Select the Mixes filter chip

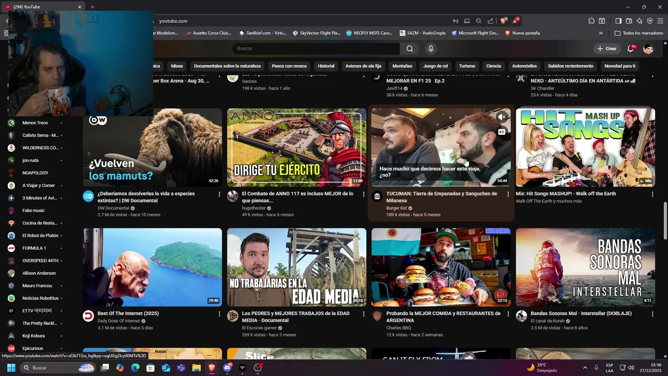coord(177,66)
